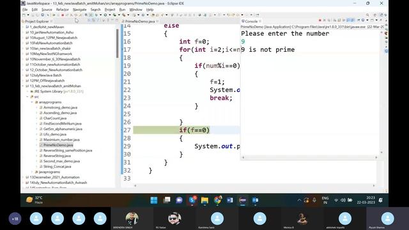Viewport: 409px width, 230px height.
Task: Select ReverseString.java file
Action: tap(57, 156)
